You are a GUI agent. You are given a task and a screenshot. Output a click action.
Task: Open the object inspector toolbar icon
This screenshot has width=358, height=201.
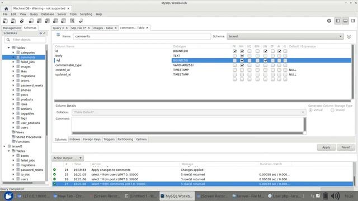(x=22, y=21)
